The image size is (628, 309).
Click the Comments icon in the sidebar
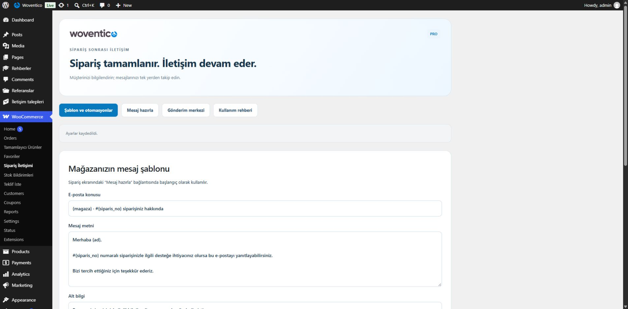pos(6,79)
